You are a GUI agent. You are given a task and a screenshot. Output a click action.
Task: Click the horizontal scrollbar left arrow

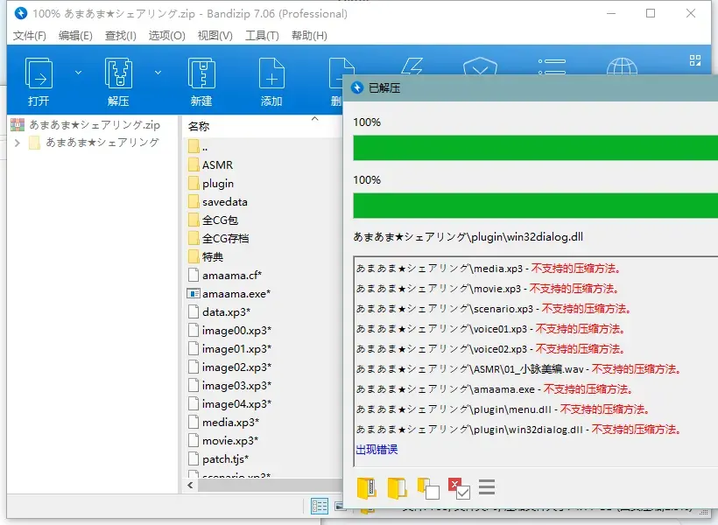click(191, 485)
